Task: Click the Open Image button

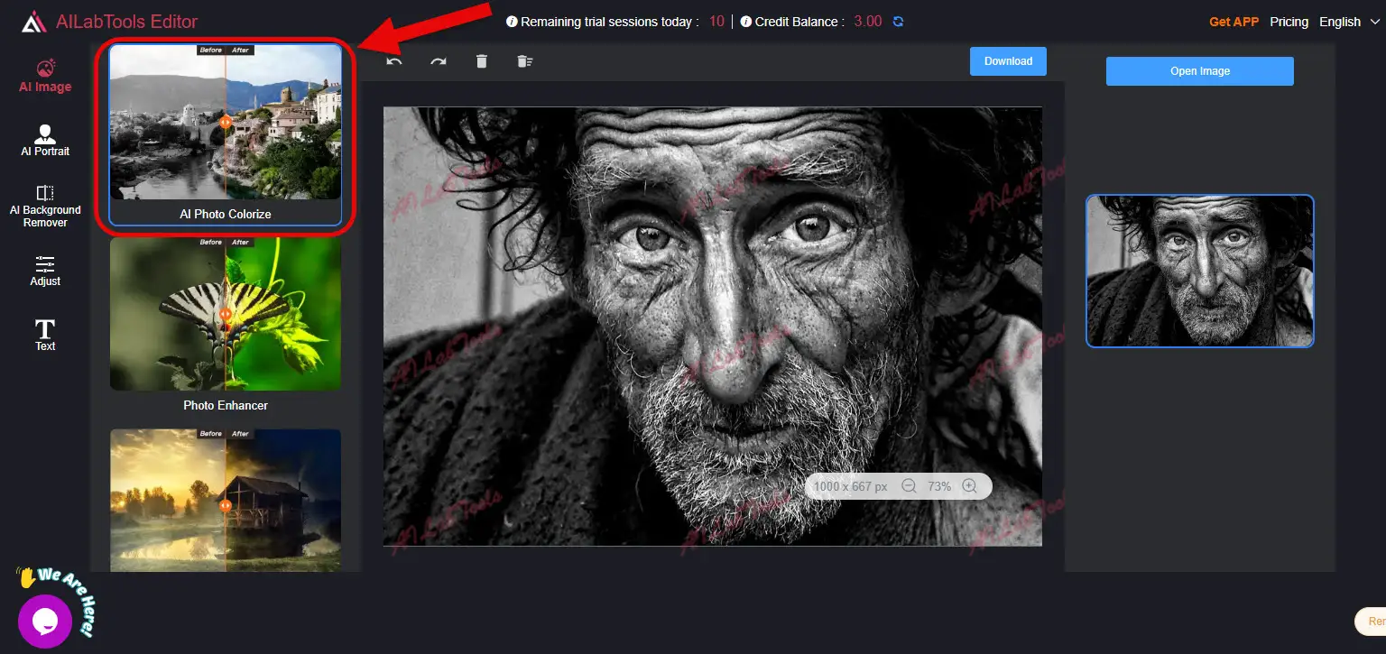Action: [1200, 71]
